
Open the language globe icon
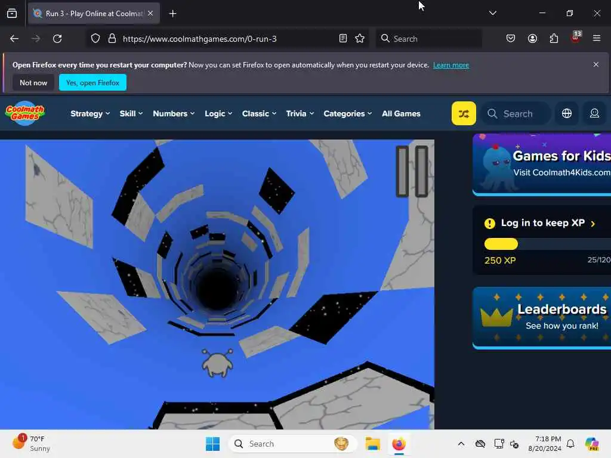point(567,113)
